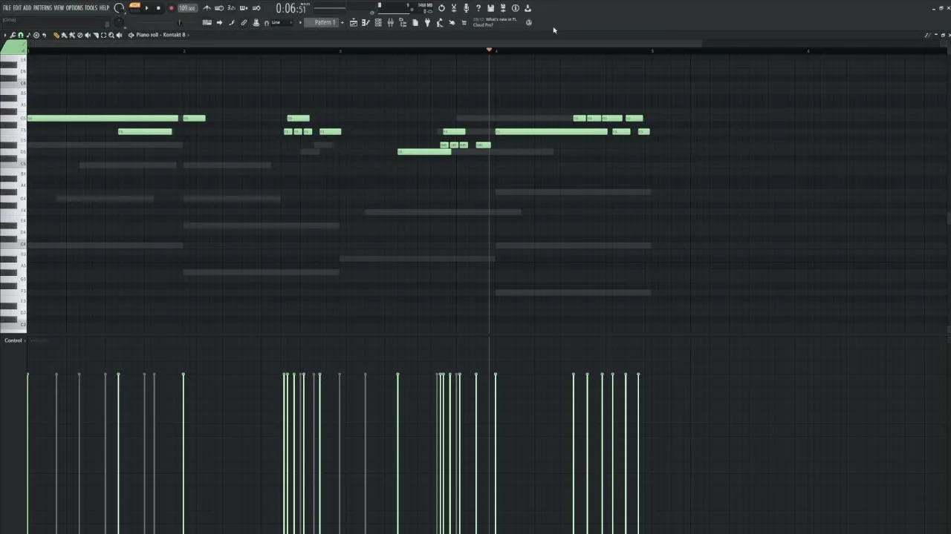Image resolution: width=951 pixels, height=534 pixels.
Task: Click the shopping cart icon
Action: click(464, 23)
